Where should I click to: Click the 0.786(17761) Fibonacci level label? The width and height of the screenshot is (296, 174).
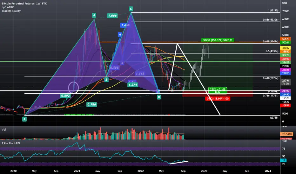click(271, 96)
